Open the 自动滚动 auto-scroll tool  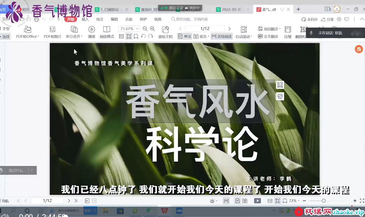click(x=244, y=32)
